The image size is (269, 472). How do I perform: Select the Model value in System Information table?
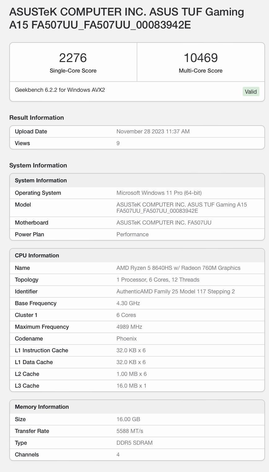tap(182, 208)
